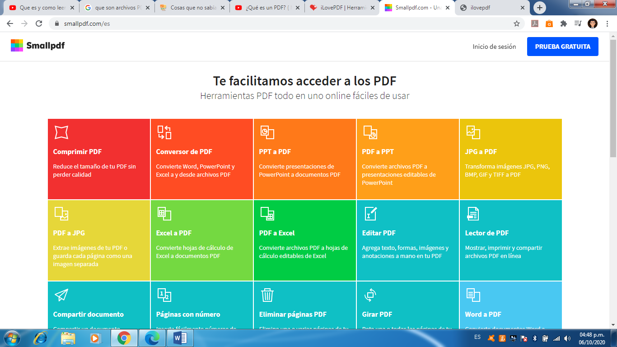Select the Comprimir PDF tool
Viewport: 617px width, 347px height.
pyautogui.click(x=98, y=159)
